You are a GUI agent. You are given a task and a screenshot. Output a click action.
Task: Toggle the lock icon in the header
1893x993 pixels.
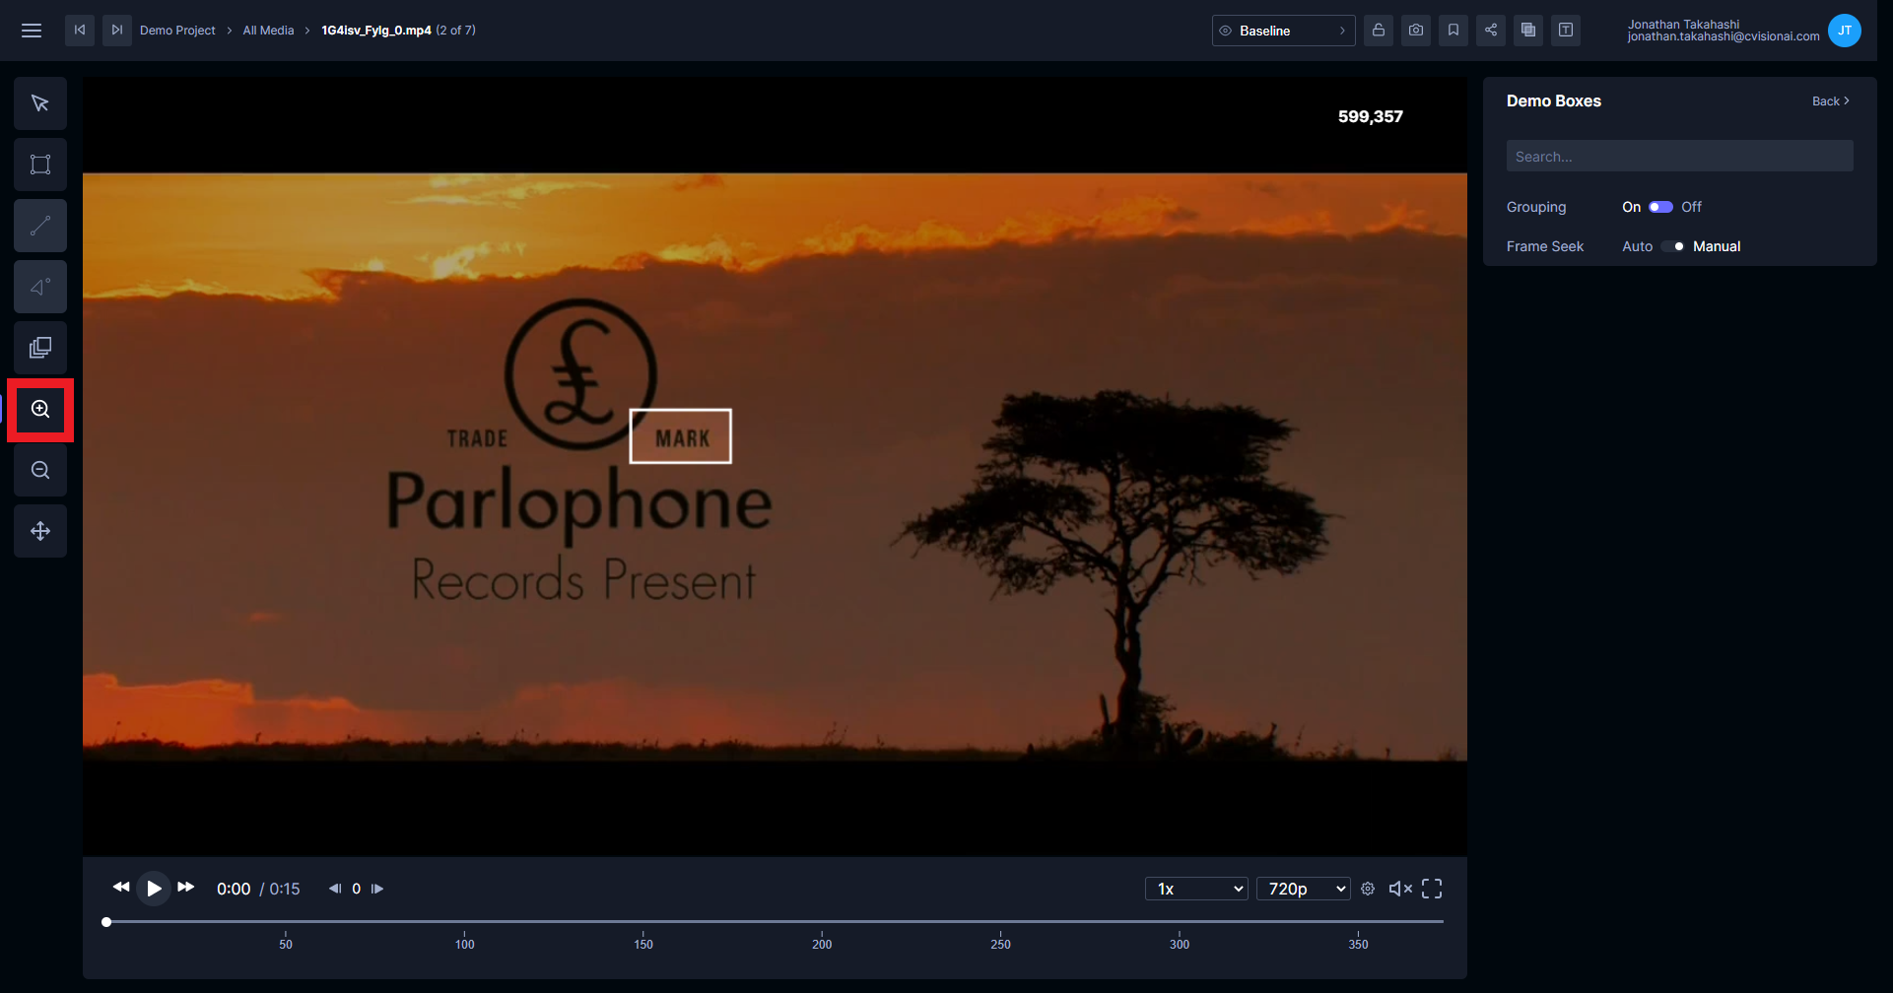tap(1379, 31)
